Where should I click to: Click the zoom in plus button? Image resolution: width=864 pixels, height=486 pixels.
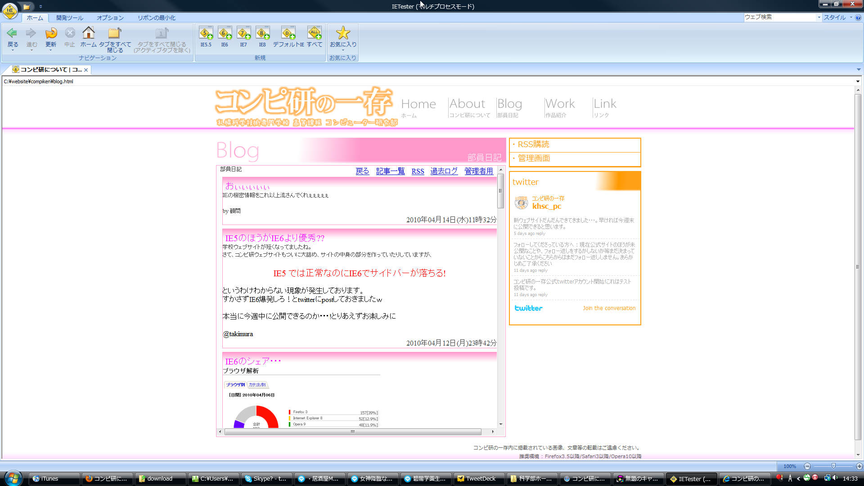coord(859,466)
